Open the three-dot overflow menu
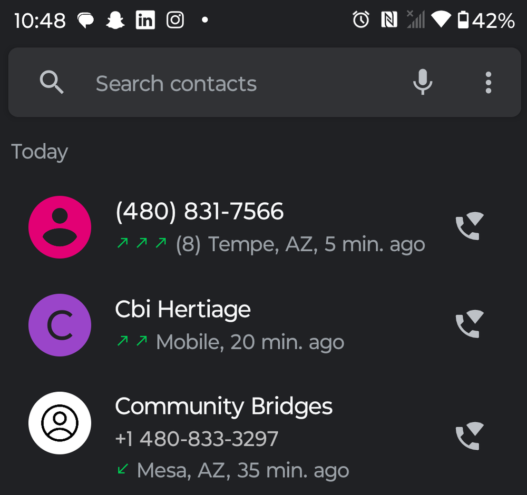Viewport: 527px width, 495px height. coord(488,83)
